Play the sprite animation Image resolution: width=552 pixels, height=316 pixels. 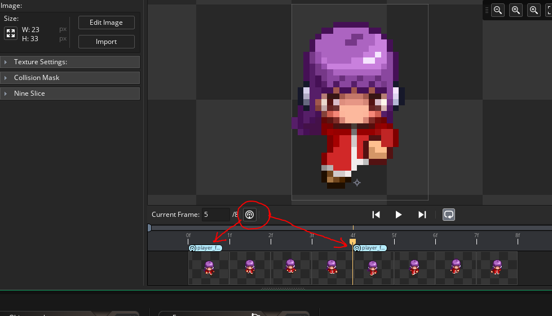(x=399, y=215)
